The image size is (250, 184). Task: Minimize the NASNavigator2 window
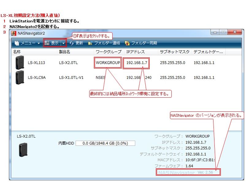coord(215,32)
